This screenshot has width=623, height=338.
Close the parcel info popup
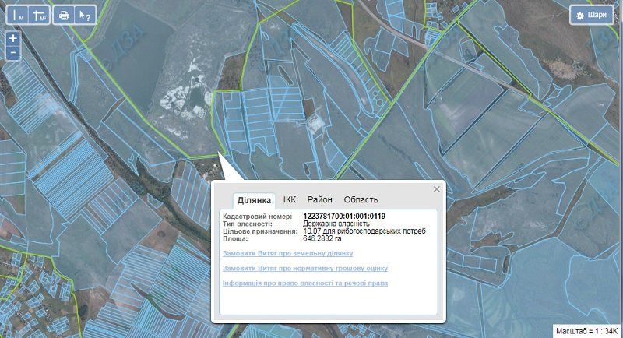[x=437, y=188]
